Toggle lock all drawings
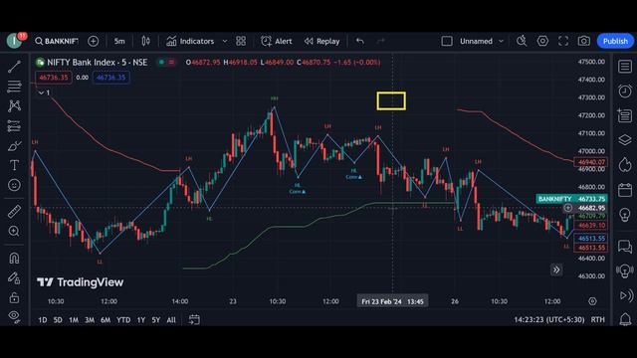The height and width of the screenshot is (358, 637). [x=14, y=297]
